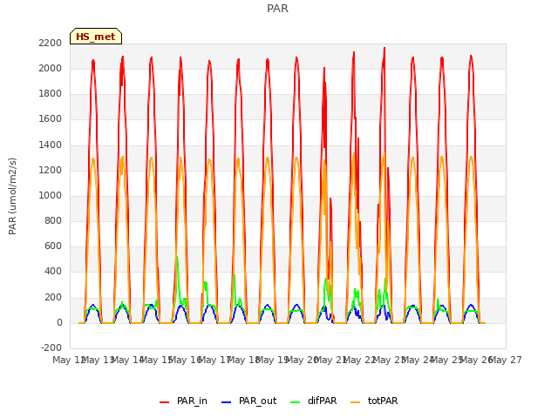558x418 pixels.
Task: Click the 2000 y-axis tick label
Action: coord(51,68)
